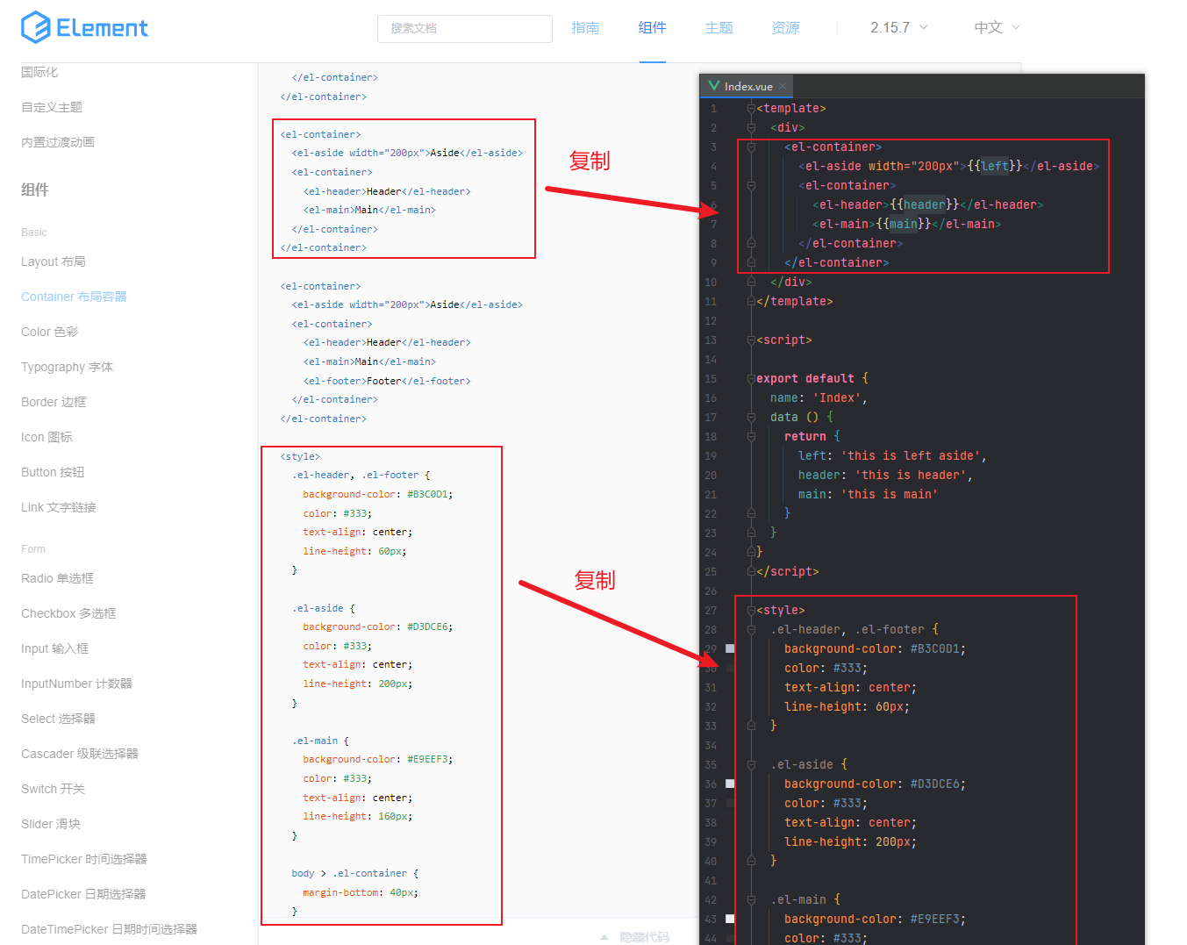
Task: Open TimePicker 时间选择器 in the sidebar
Action: point(84,859)
